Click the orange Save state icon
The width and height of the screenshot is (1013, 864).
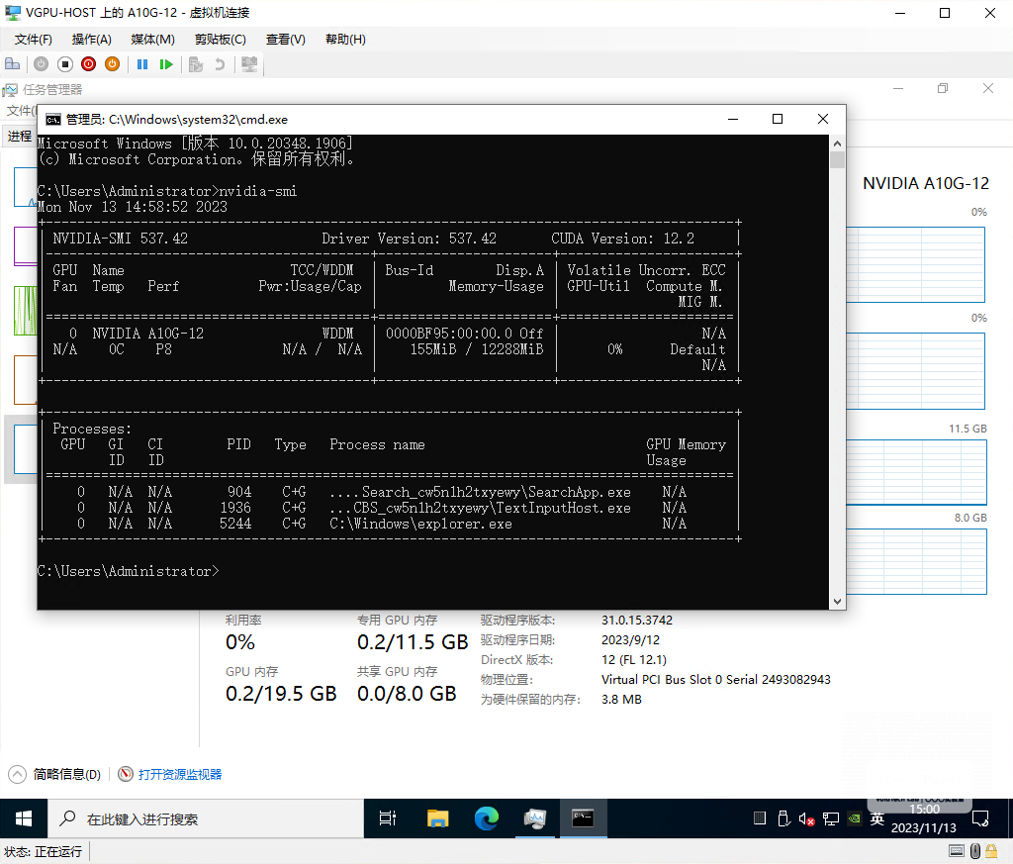click(x=113, y=64)
